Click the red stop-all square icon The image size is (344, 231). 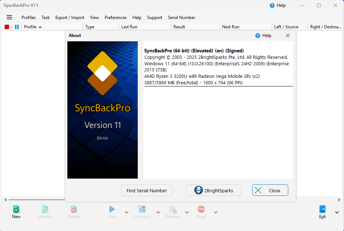[7, 27]
